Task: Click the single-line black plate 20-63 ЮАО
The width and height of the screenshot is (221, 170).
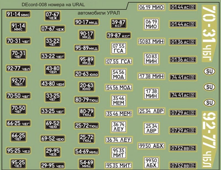Action: 86,74
